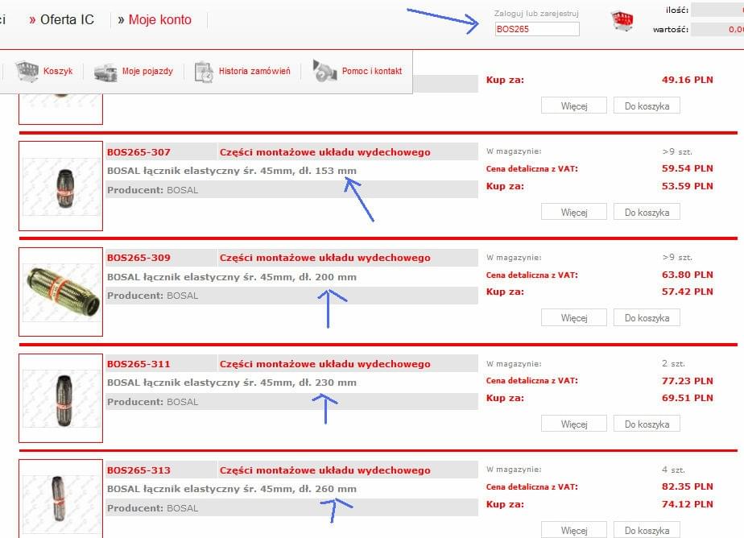
Task: Click category 'Części montażowe układu wydechowego' for BOS265-307
Action: click(325, 152)
